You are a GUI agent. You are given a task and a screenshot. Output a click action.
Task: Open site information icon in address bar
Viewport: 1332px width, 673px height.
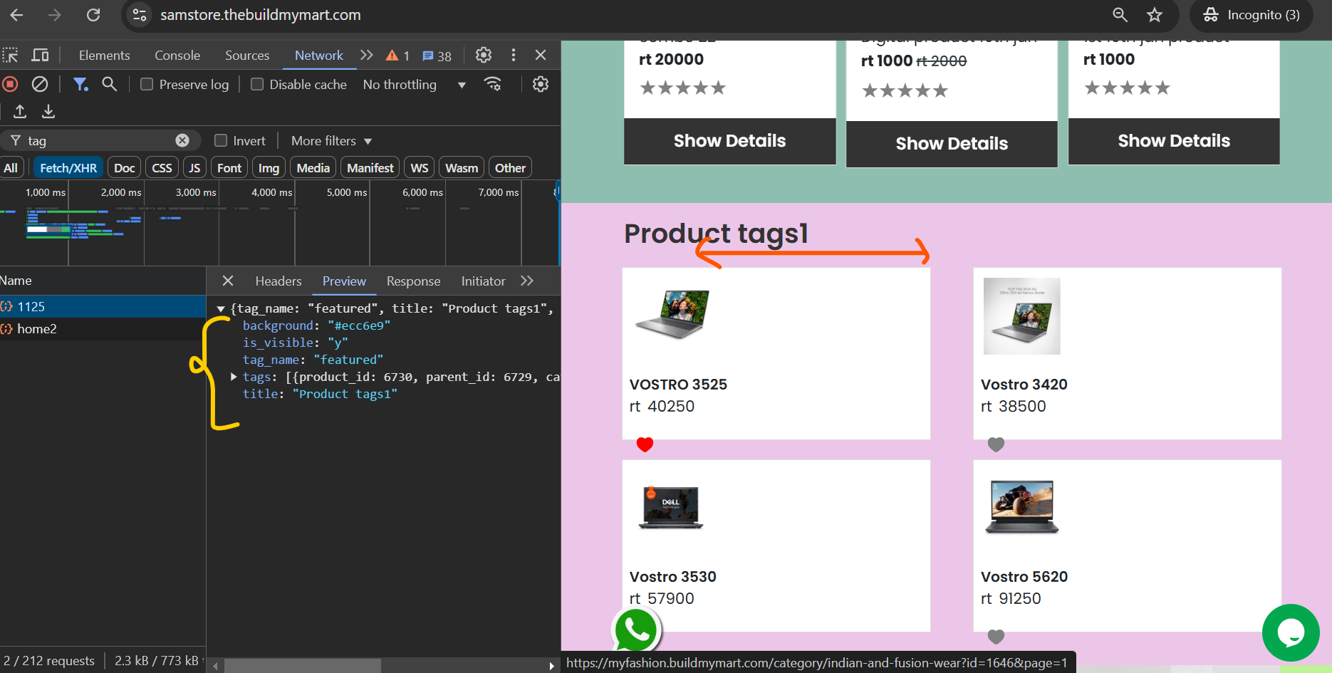pos(140,15)
